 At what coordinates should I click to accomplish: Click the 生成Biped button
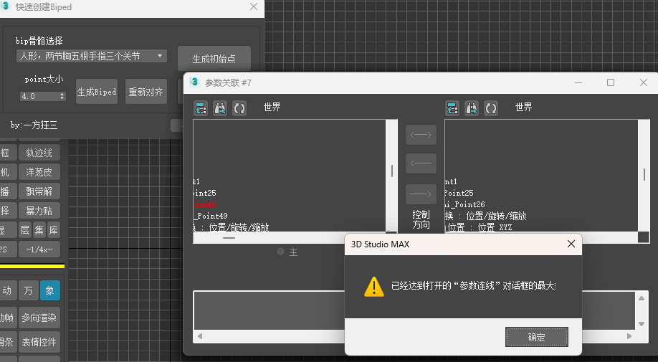97,92
